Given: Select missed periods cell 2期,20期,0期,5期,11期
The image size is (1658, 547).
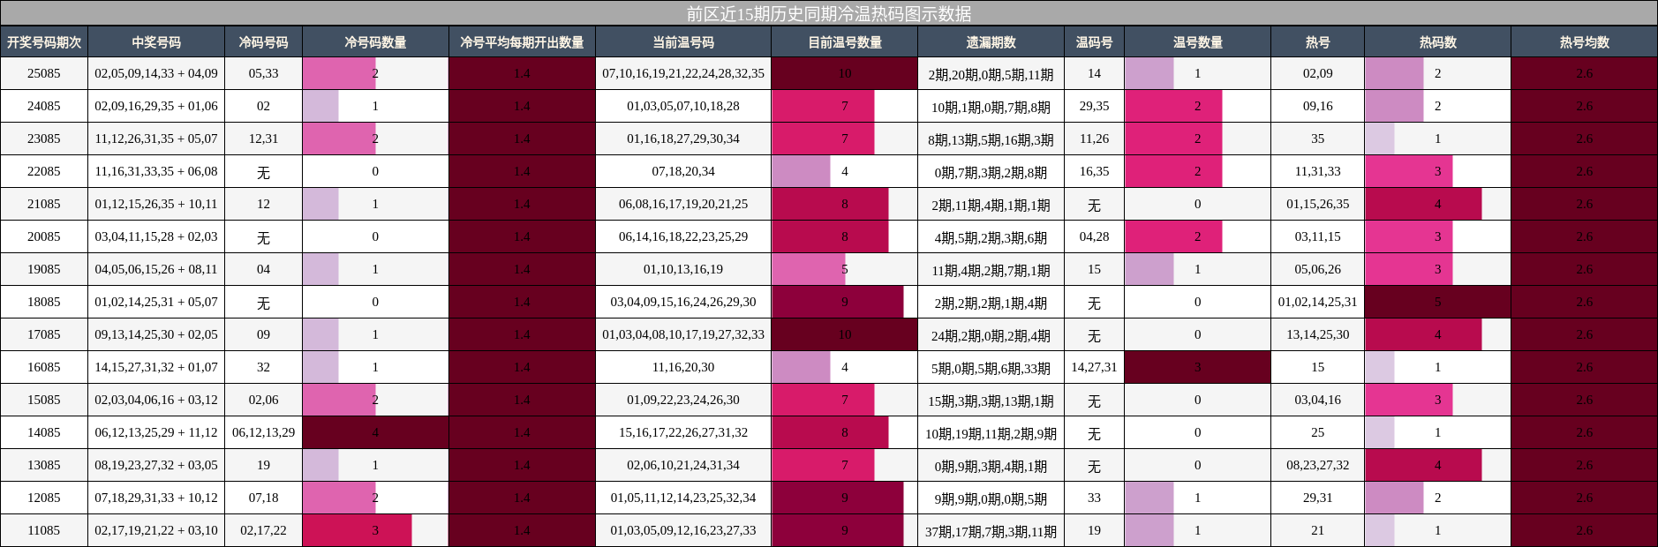Looking at the screenshot, I should (x=991, y=73).
